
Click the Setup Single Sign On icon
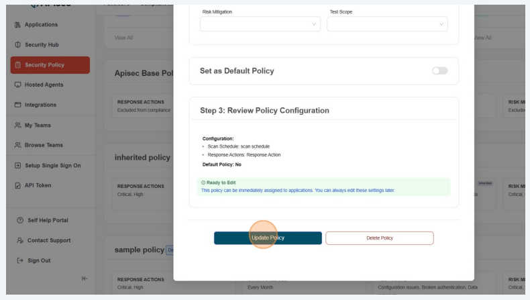[x=17, y=165]
